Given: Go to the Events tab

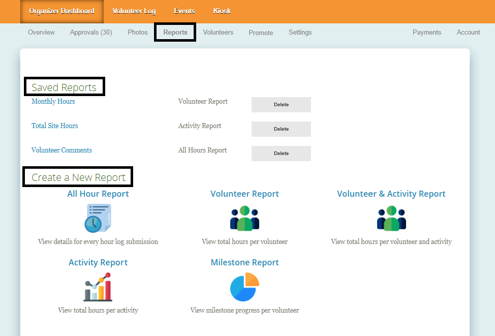Looking at the screenshot, I should click(x=184, y=11).
